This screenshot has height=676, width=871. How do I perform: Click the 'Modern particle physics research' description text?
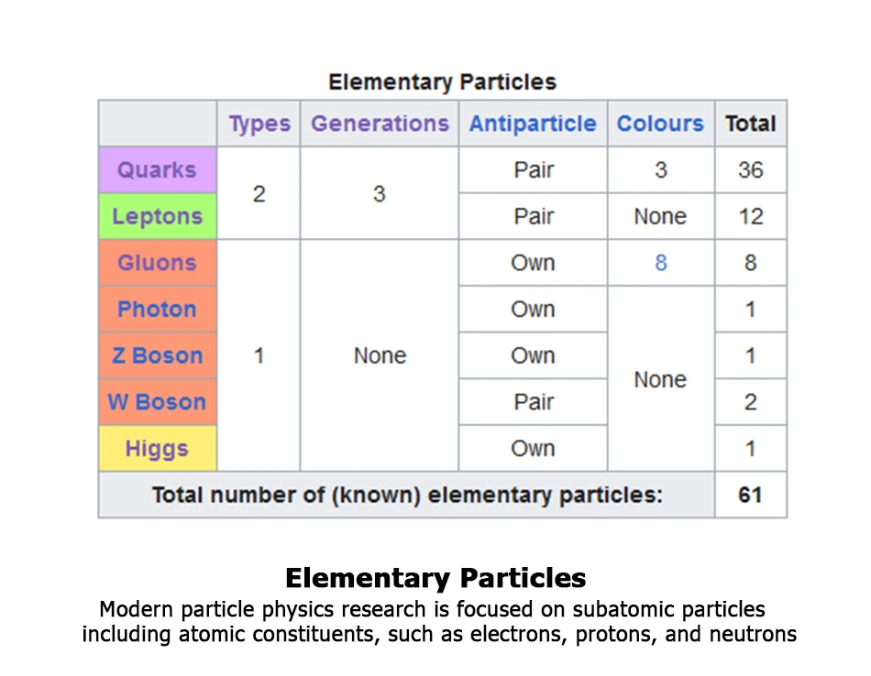(433, 609)
